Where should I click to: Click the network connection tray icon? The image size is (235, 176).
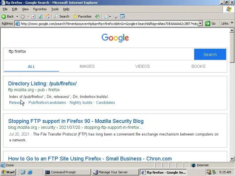[214, 172]
